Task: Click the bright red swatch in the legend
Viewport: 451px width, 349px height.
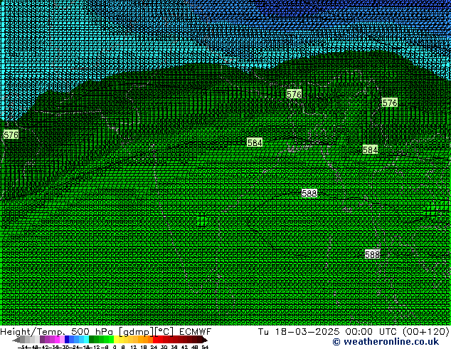Action: point(155,339)
